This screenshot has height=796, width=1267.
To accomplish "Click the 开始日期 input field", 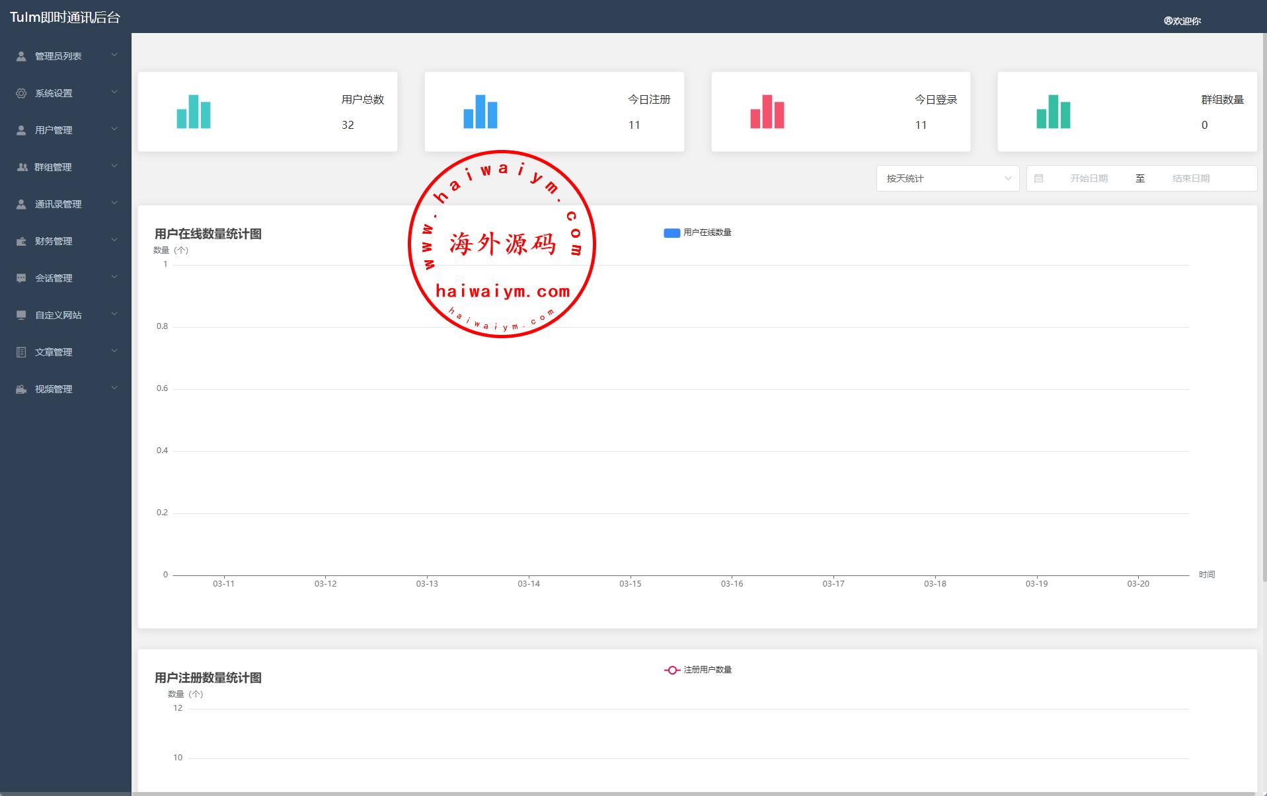I will tap(1089, 178).
